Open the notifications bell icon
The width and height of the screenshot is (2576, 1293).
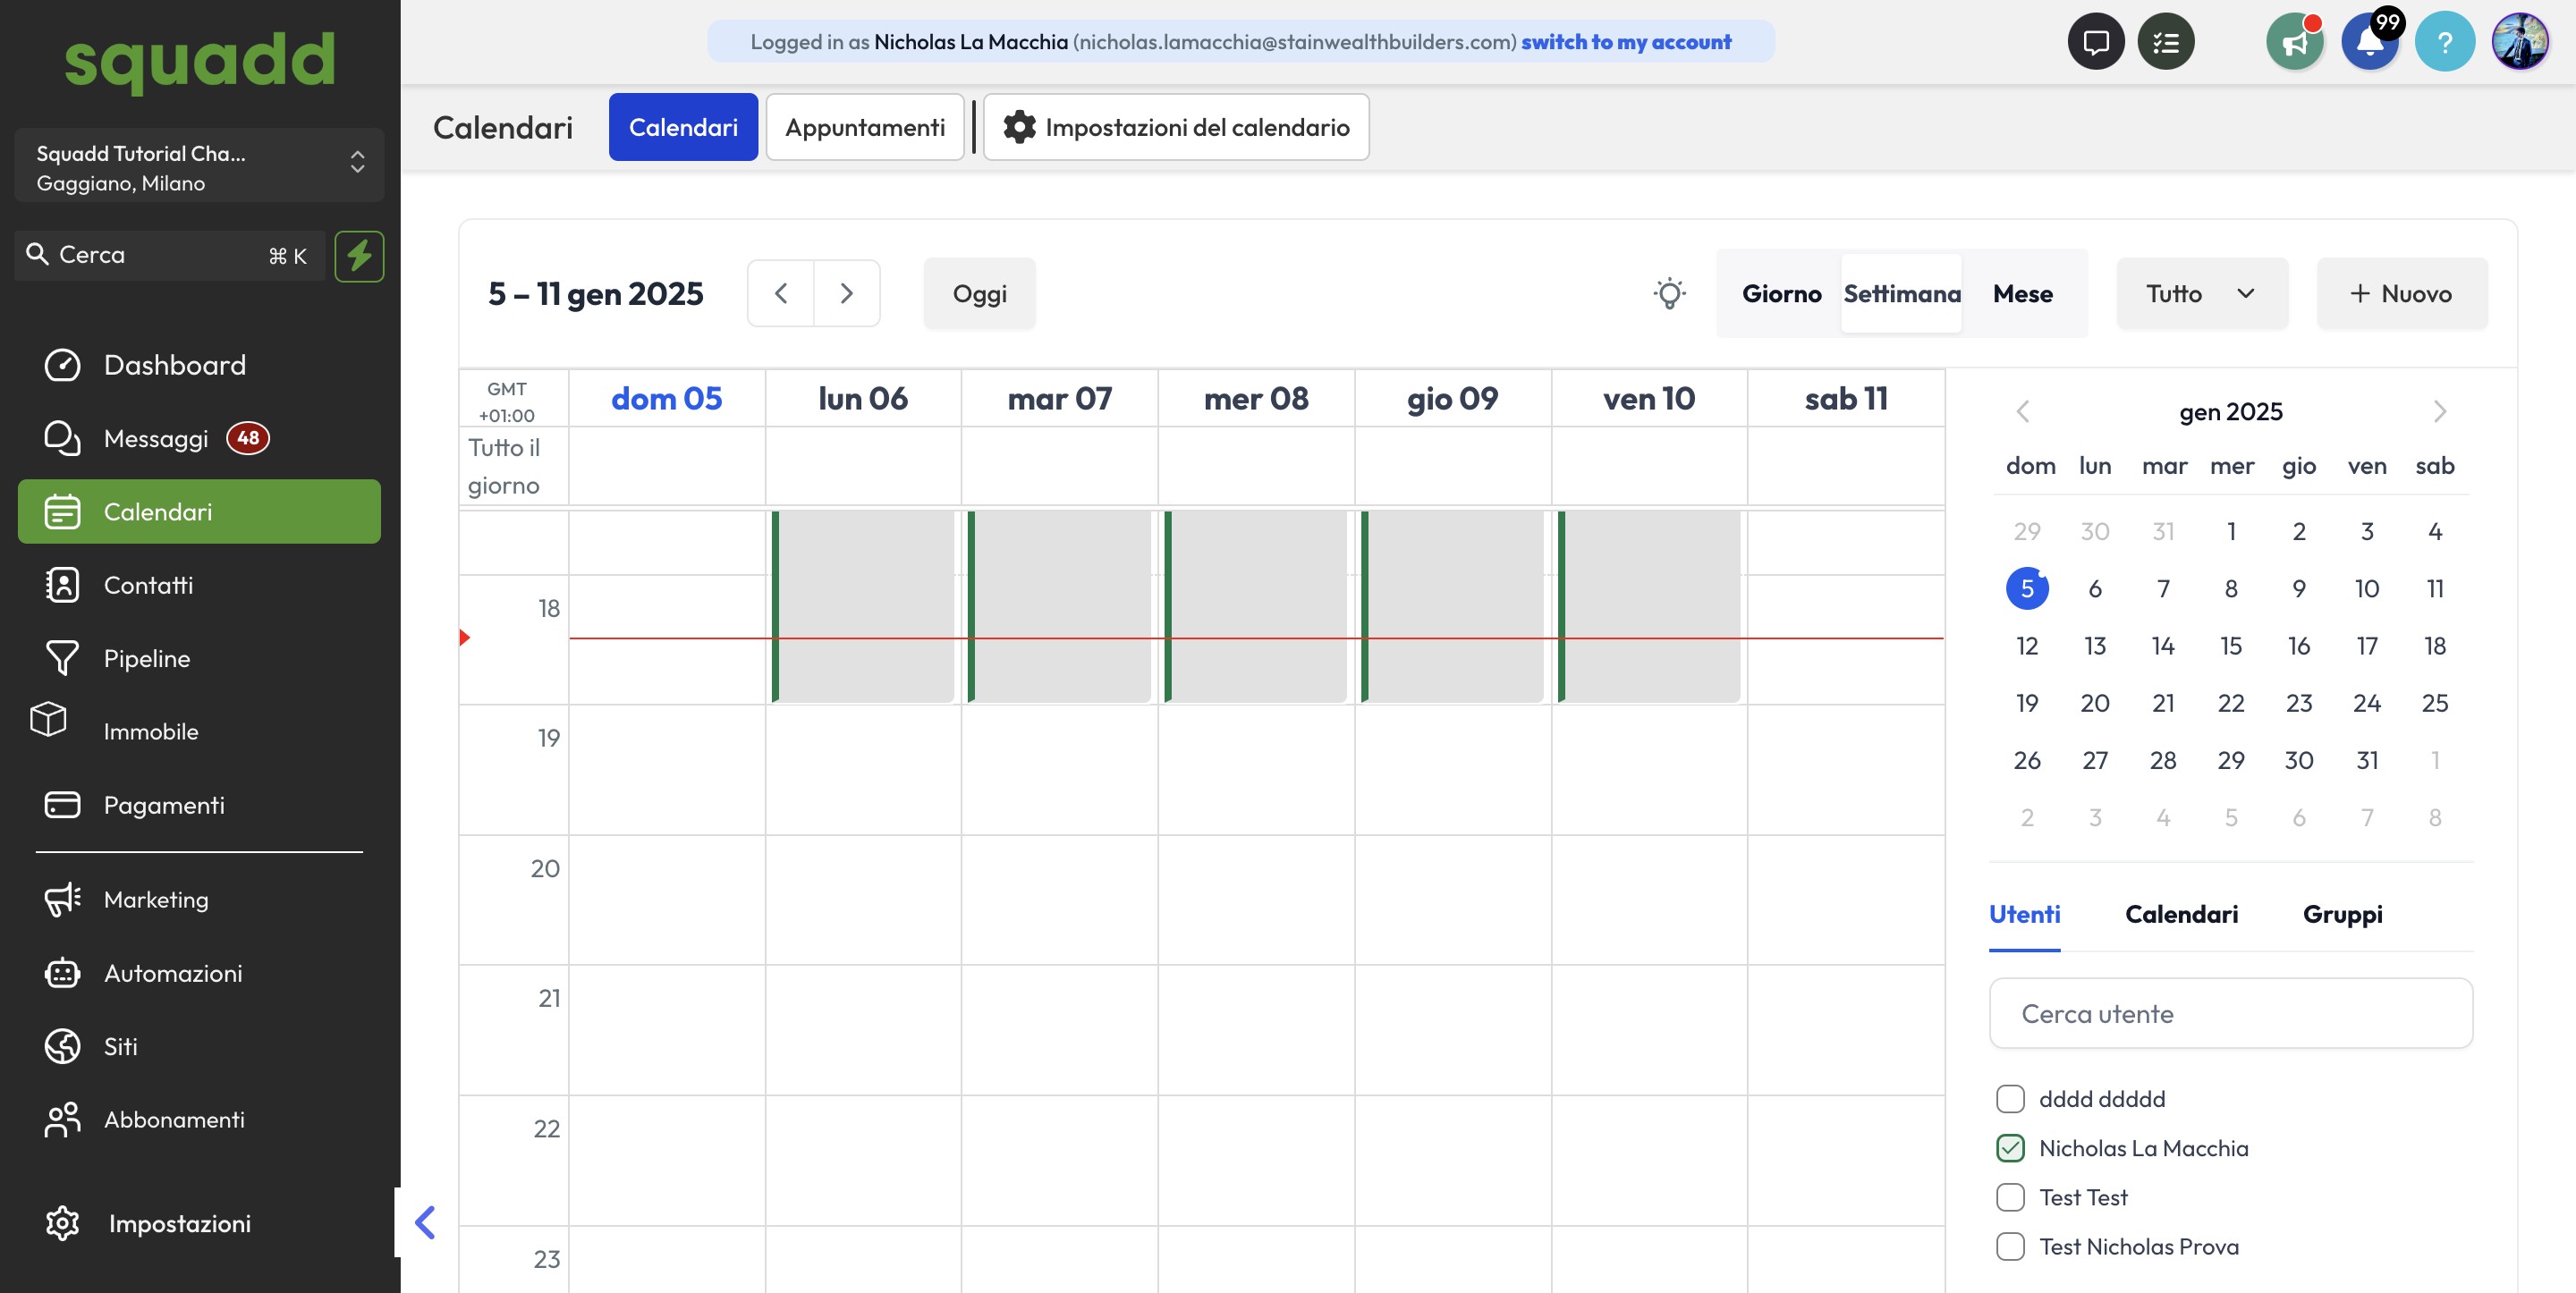[x=2369, y=42]
